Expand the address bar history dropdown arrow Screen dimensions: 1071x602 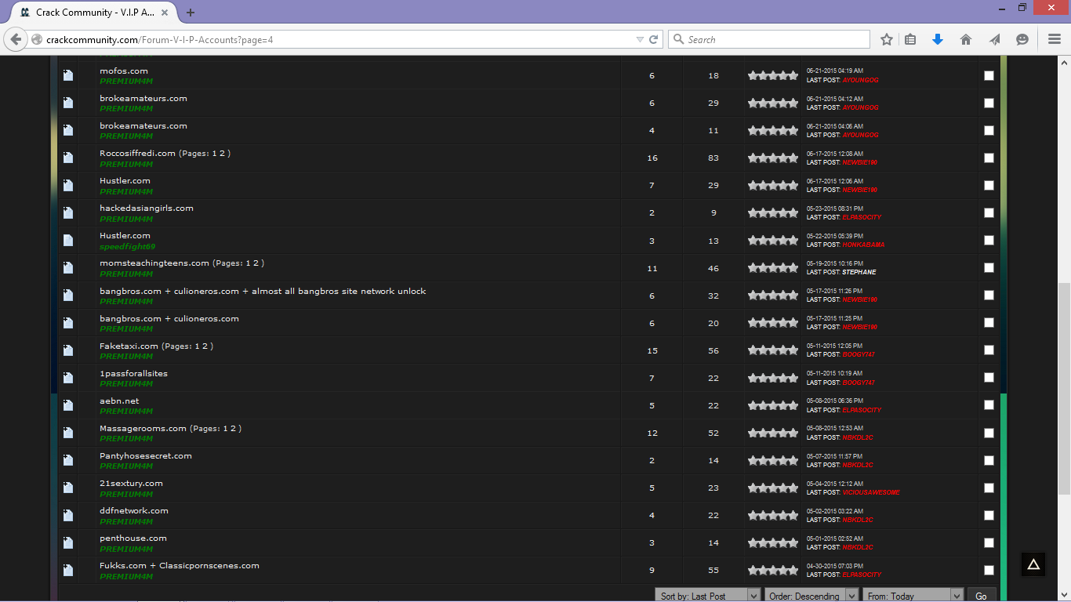640,39
